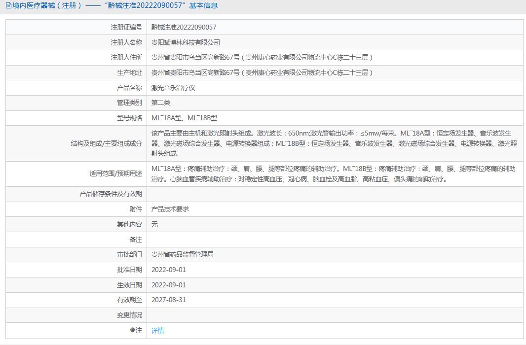Click the bullet icon beside the 注 label
The image size is (526, 345).
point(132,330)
